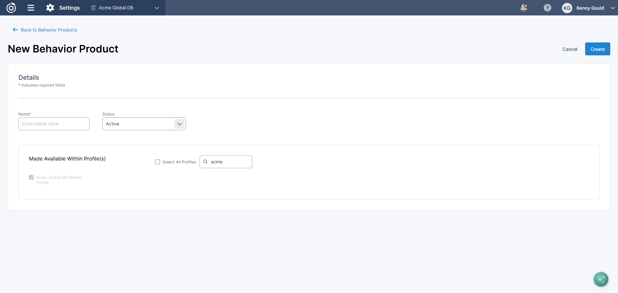Click the Settings gear icon
The image size is (618, 293).
click(x=50, y=8)
